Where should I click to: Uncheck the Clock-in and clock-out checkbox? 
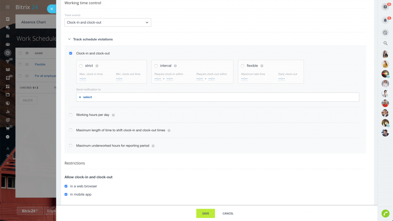pyautogui.click(x=71, y=53)
